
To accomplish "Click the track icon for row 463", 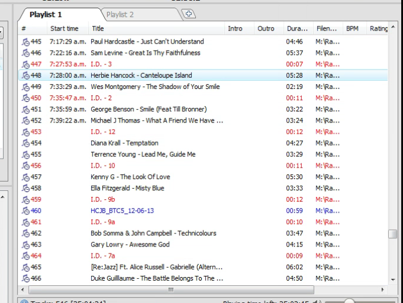I will click(25, 245).
